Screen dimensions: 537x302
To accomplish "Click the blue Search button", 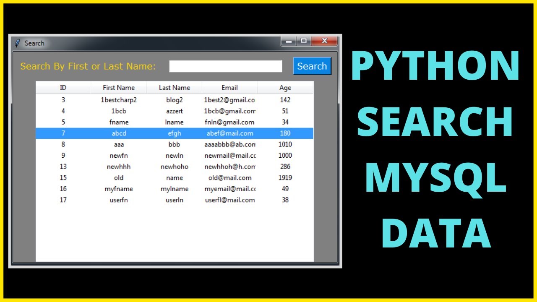I will pos(312,66).
